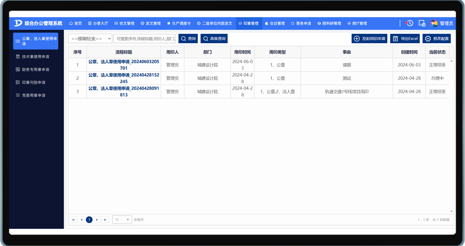The image size is (465, 246).
Task: Click 2024-06-03 creation date cell
Action: tap(409, 65)
